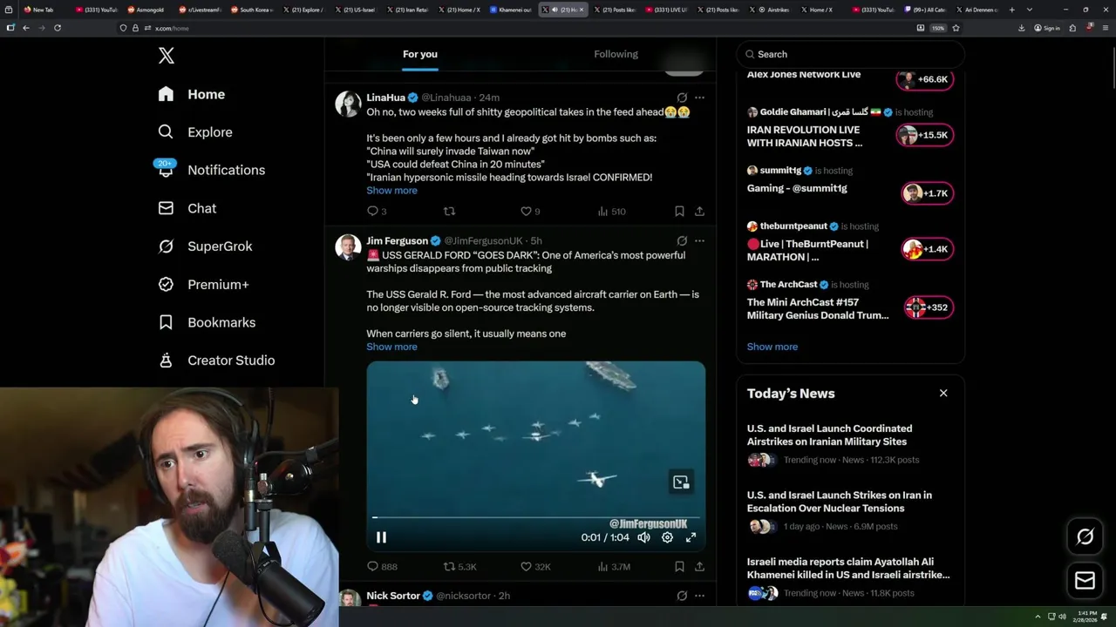View analytics of LinaHua's post
This screenshot has width=1116, height=627.
click(611, 211)
